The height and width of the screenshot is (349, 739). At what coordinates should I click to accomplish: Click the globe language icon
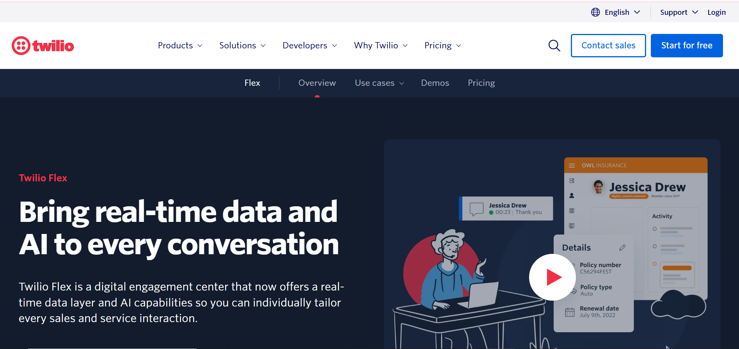pos(595,12)
